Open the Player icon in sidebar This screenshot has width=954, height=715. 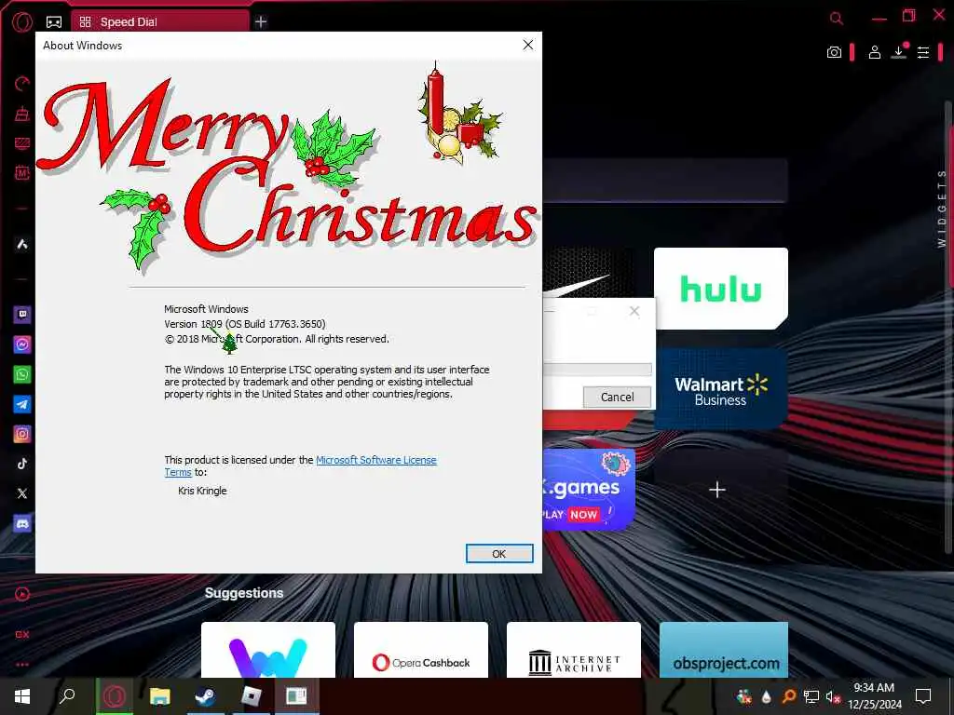22,594
